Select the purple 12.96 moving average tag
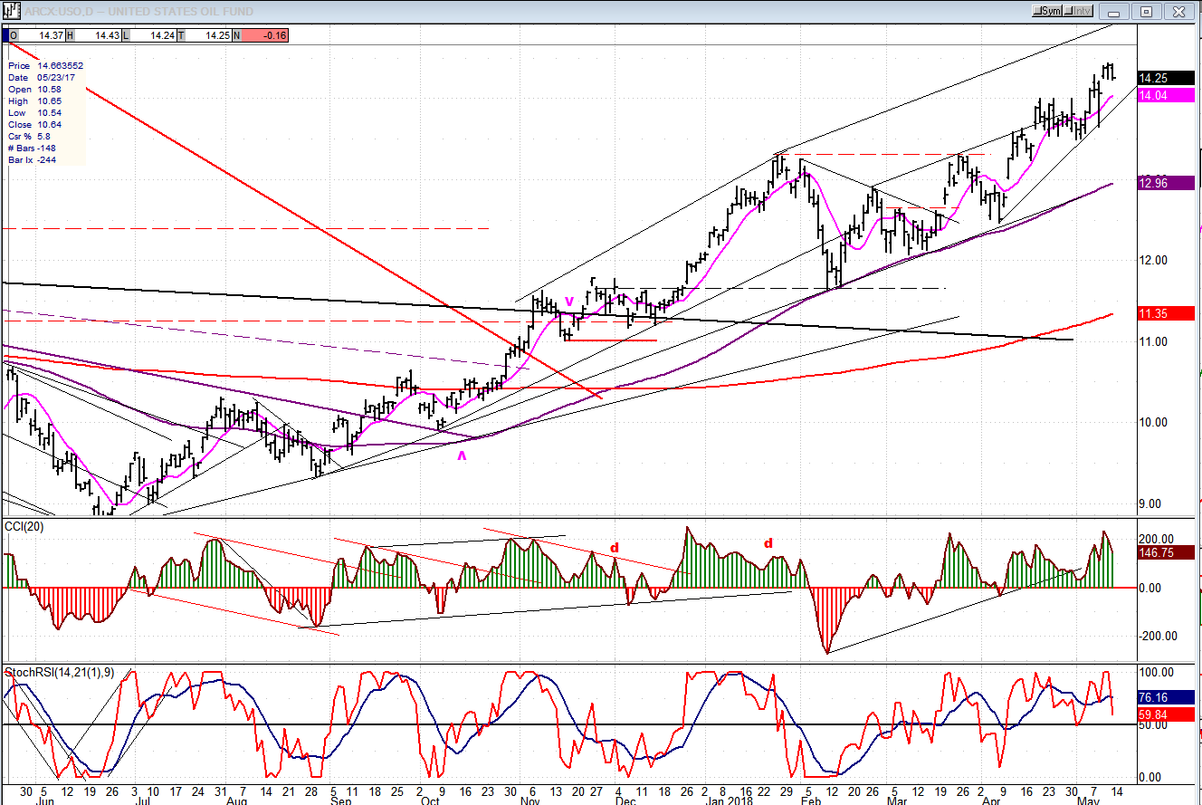This screenshot has width=1202, height=805. point(1165,183)
